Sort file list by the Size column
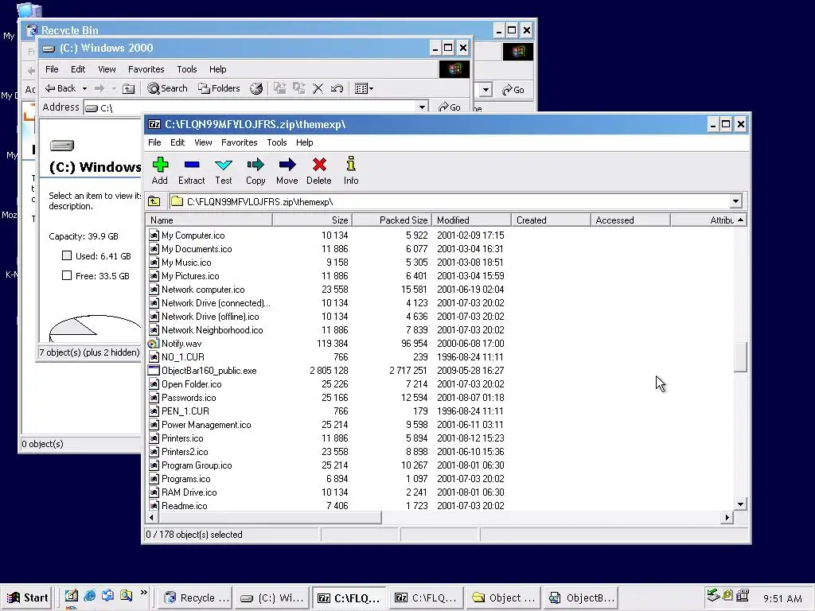This screenshot has height=611, width=815. (312, 220)
